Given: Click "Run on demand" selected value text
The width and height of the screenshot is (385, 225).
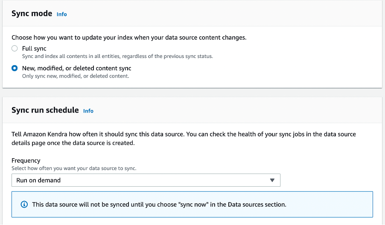Looking at the screenshot, I should 38,180.
